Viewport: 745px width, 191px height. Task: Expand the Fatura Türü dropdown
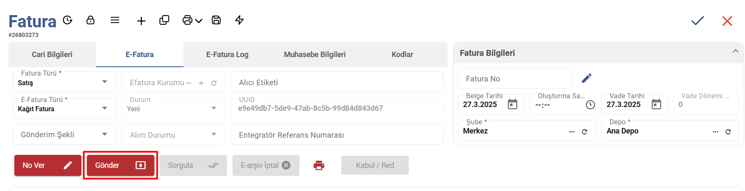tap(105, 82)
